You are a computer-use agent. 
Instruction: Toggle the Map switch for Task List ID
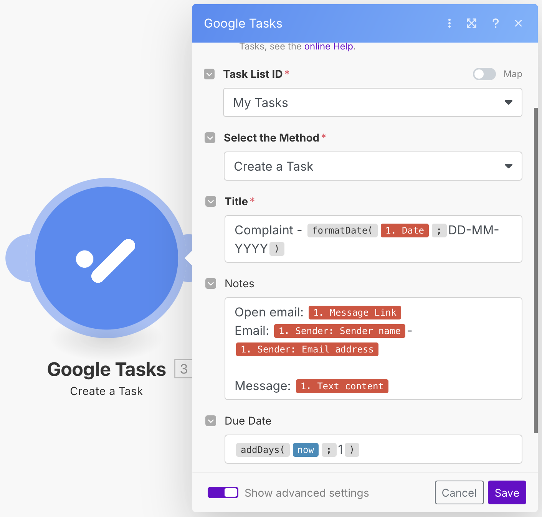pos(484,74)
